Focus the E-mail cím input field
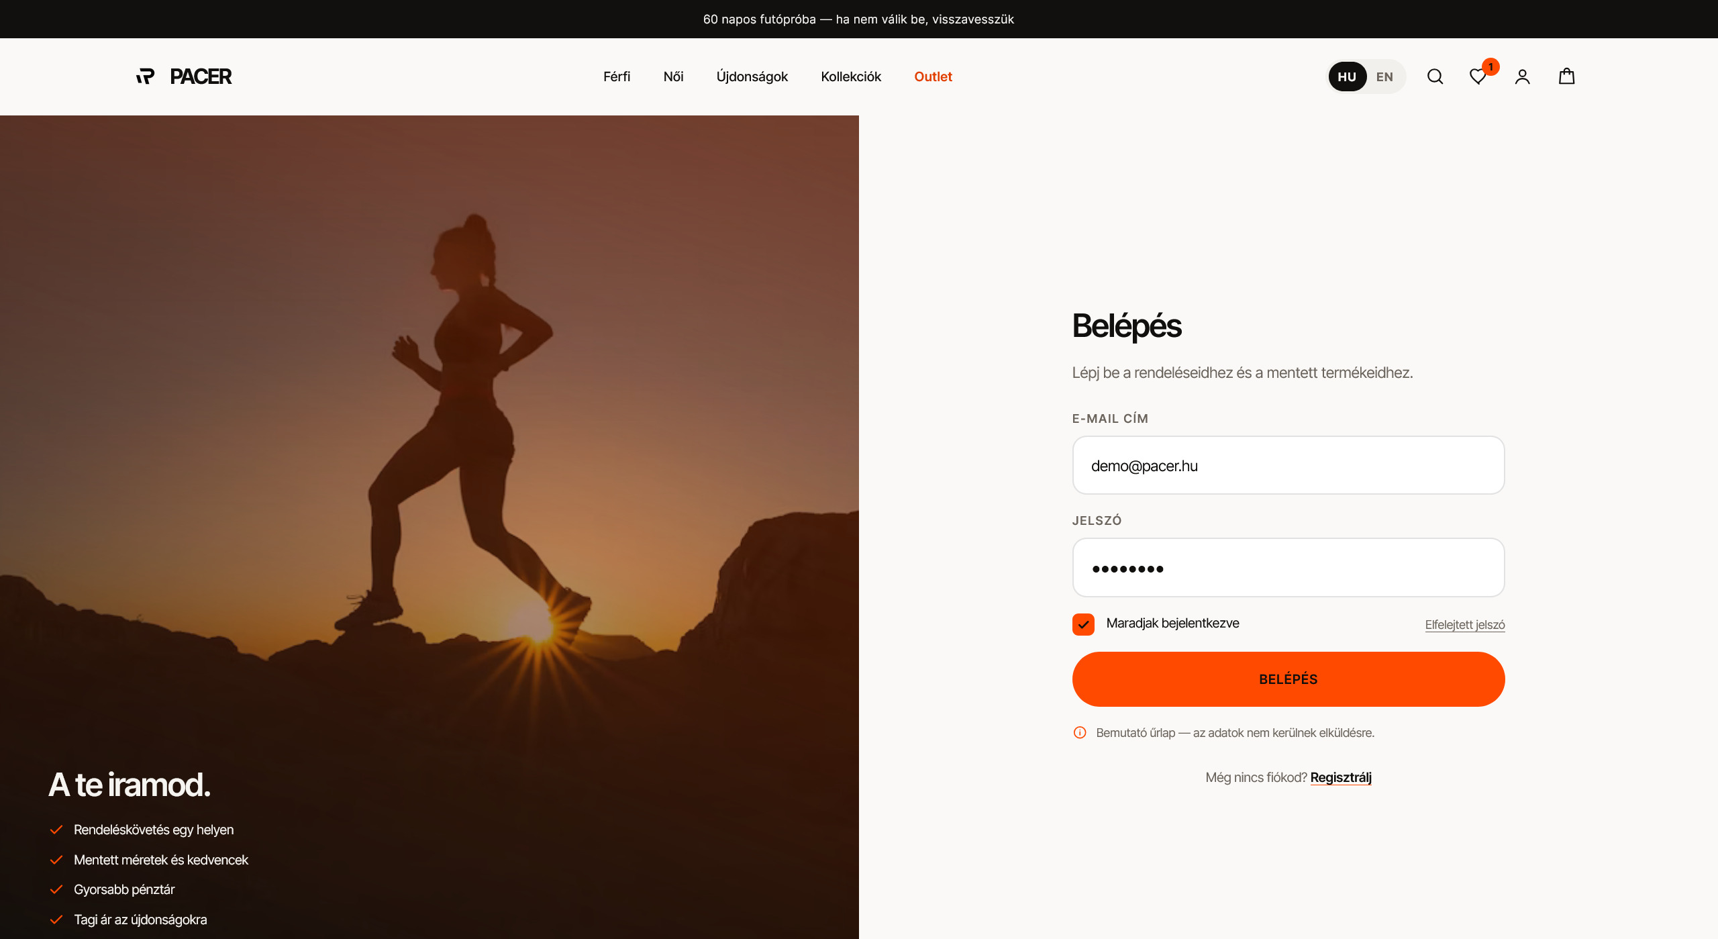This screenshot has height=939, width=1718. (1288, 465)
